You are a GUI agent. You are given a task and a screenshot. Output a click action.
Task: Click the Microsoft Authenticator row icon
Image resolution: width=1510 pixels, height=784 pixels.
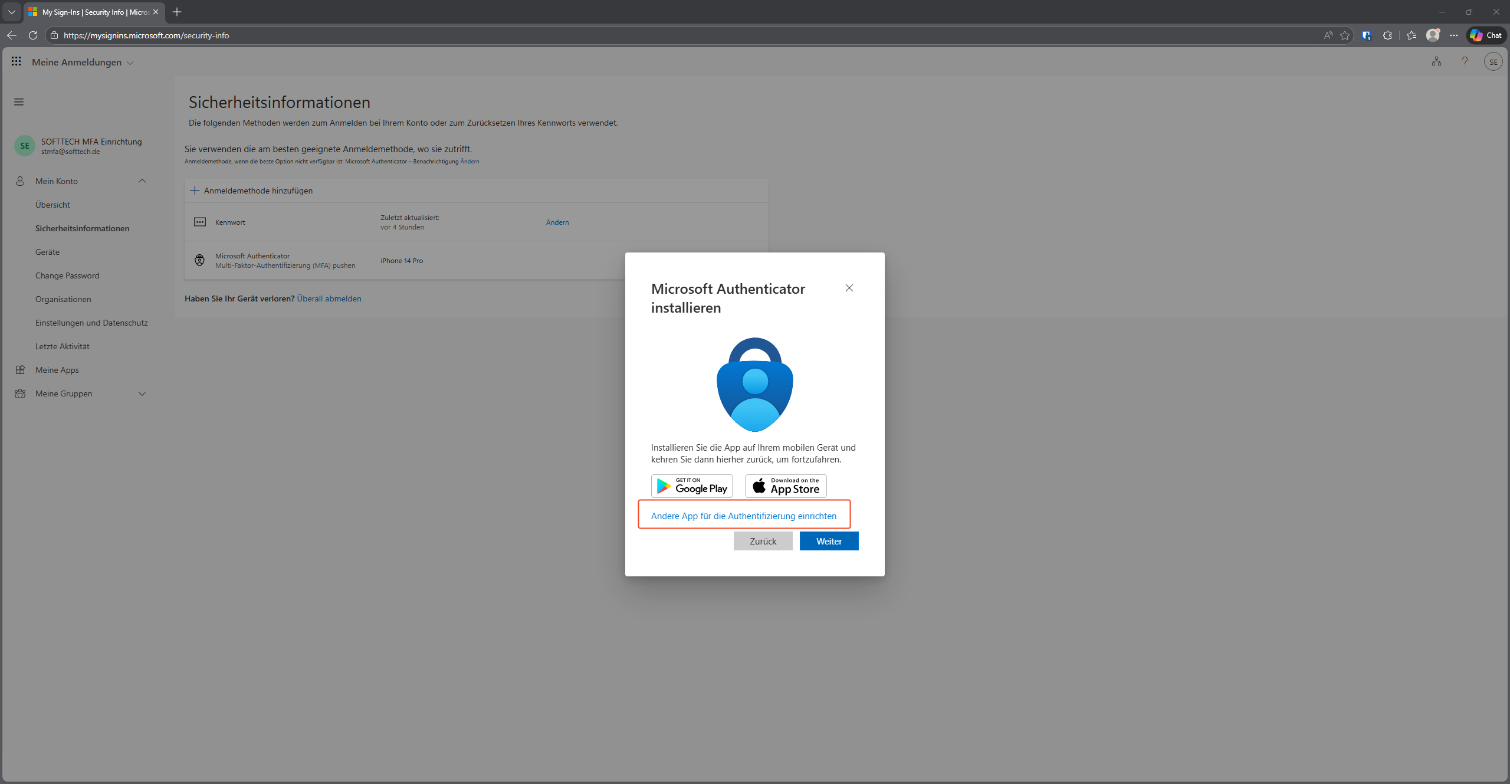[200, 260]
